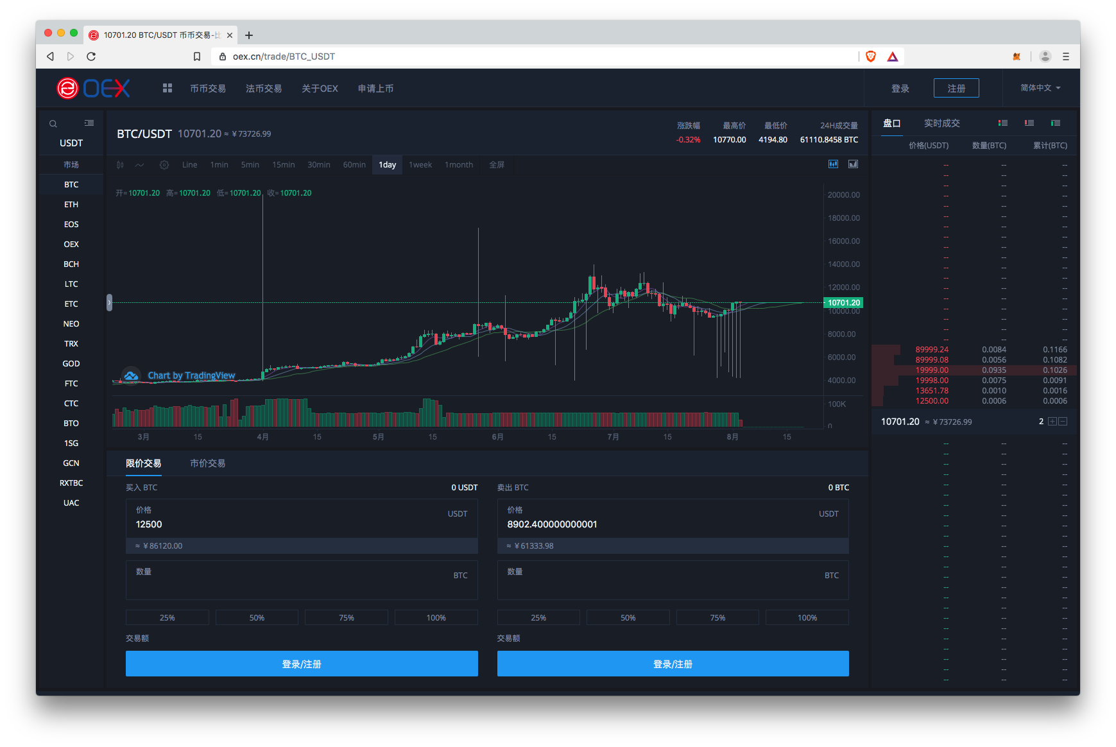The width and height of the screenshot is (1116, 747).
Task: Click the buy quantity input field
Action: pyautogui.click(x=302, y=580)
